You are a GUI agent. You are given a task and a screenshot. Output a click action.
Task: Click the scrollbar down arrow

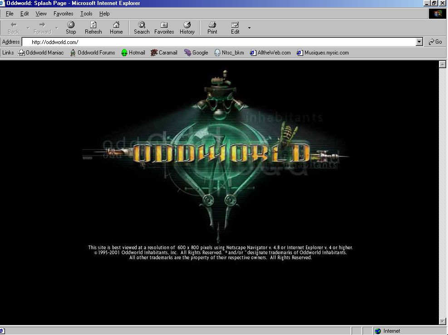[x=443, y=321]
